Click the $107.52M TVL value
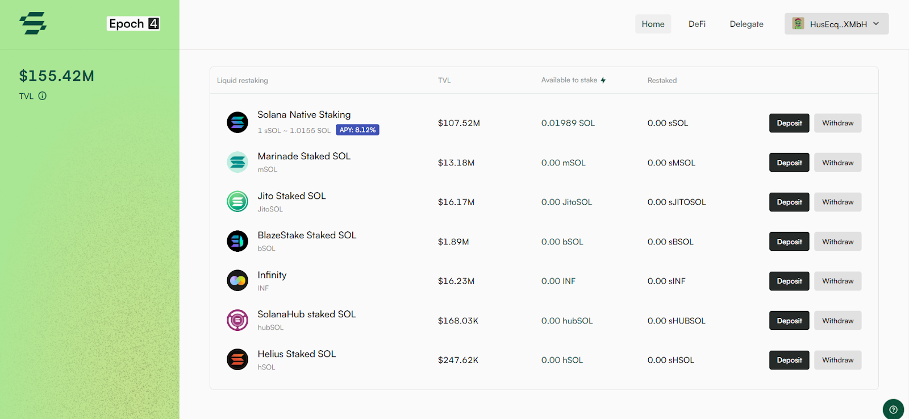 click(x=459, y=123)
